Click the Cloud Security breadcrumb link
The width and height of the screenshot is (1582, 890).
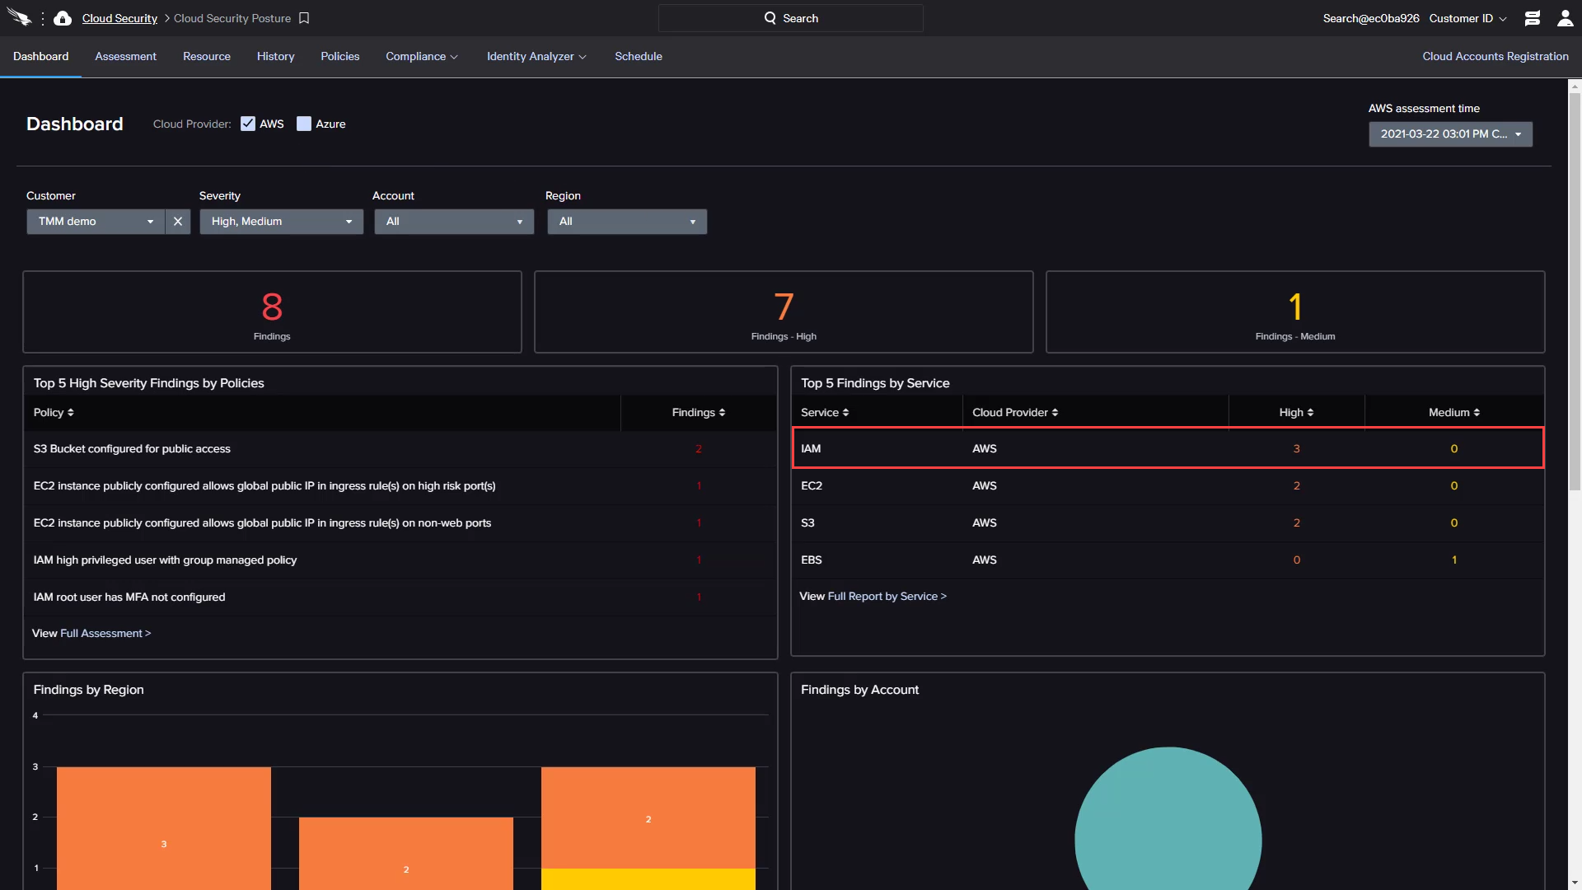click(x=119, y=18)
